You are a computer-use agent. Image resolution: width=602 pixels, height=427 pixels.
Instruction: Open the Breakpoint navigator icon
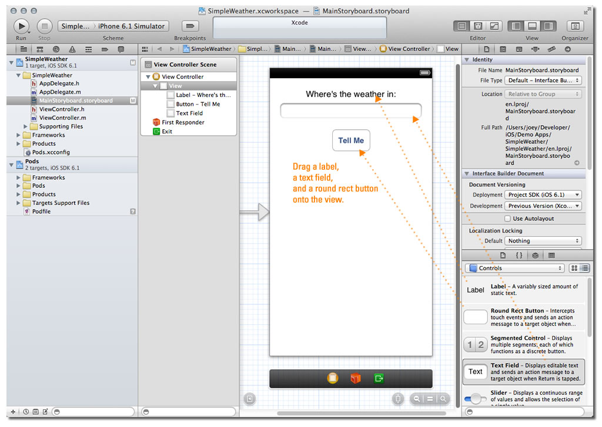105,49
